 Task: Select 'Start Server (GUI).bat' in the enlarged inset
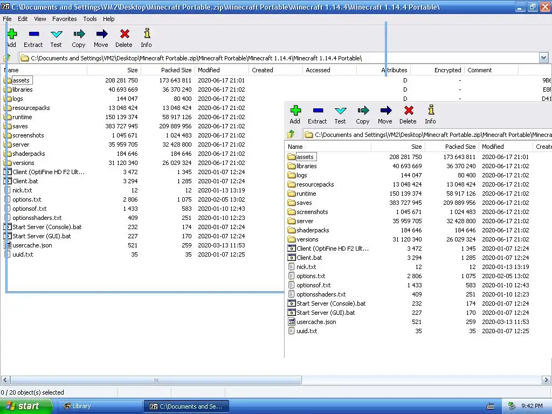coord(326,312)
